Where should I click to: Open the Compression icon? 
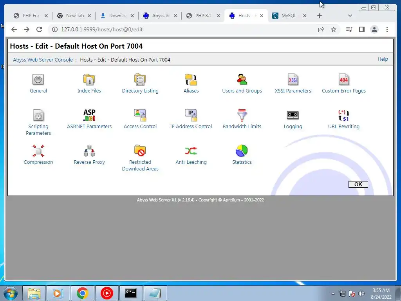click(38, 151)
